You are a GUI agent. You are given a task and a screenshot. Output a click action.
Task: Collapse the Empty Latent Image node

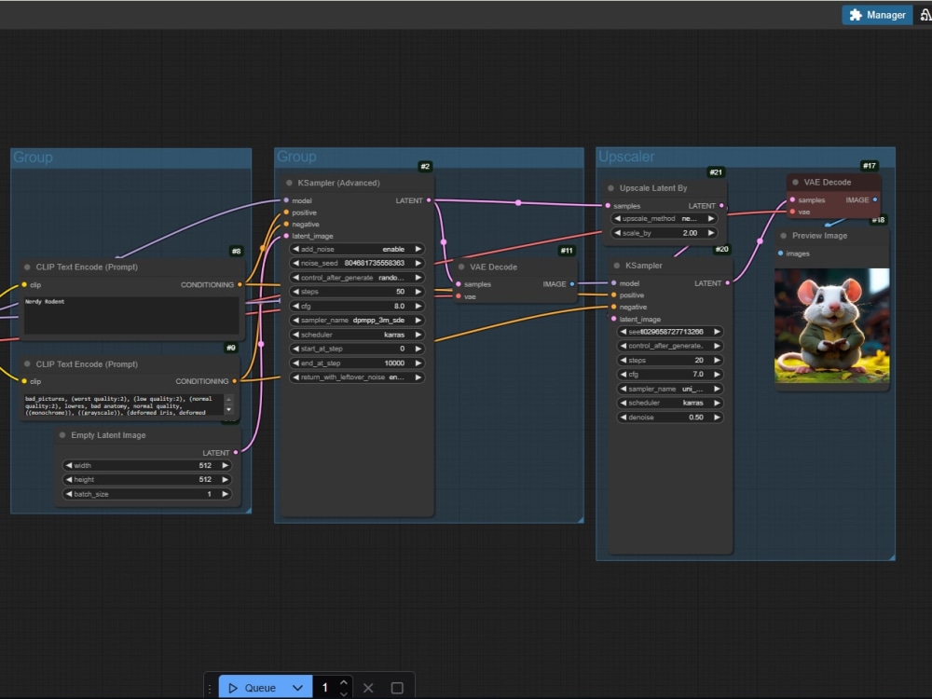(x=62, y=435)
